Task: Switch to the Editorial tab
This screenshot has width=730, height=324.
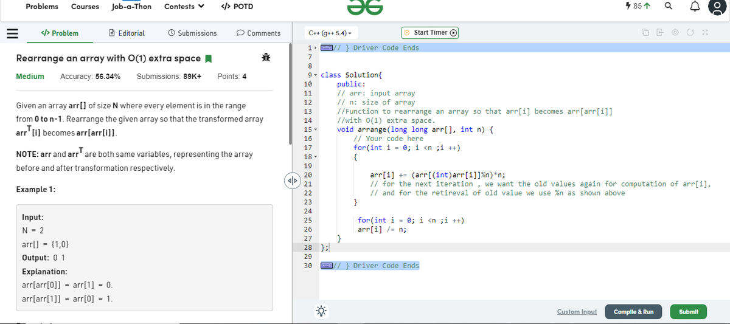Action: pyautogui.click(x=127, y=33)
